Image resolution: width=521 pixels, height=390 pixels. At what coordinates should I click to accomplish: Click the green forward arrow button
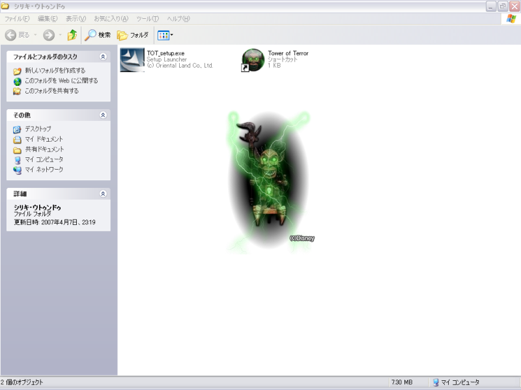(x=49, y=35)
